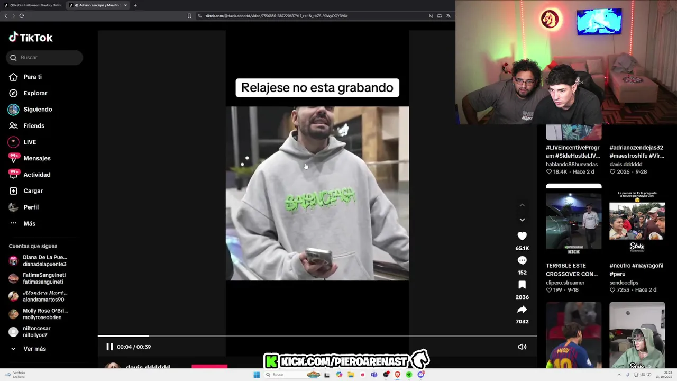Click #adrianozendejas32 video title
The width and height of the screenshot is (677, 381).
point(636,152)
